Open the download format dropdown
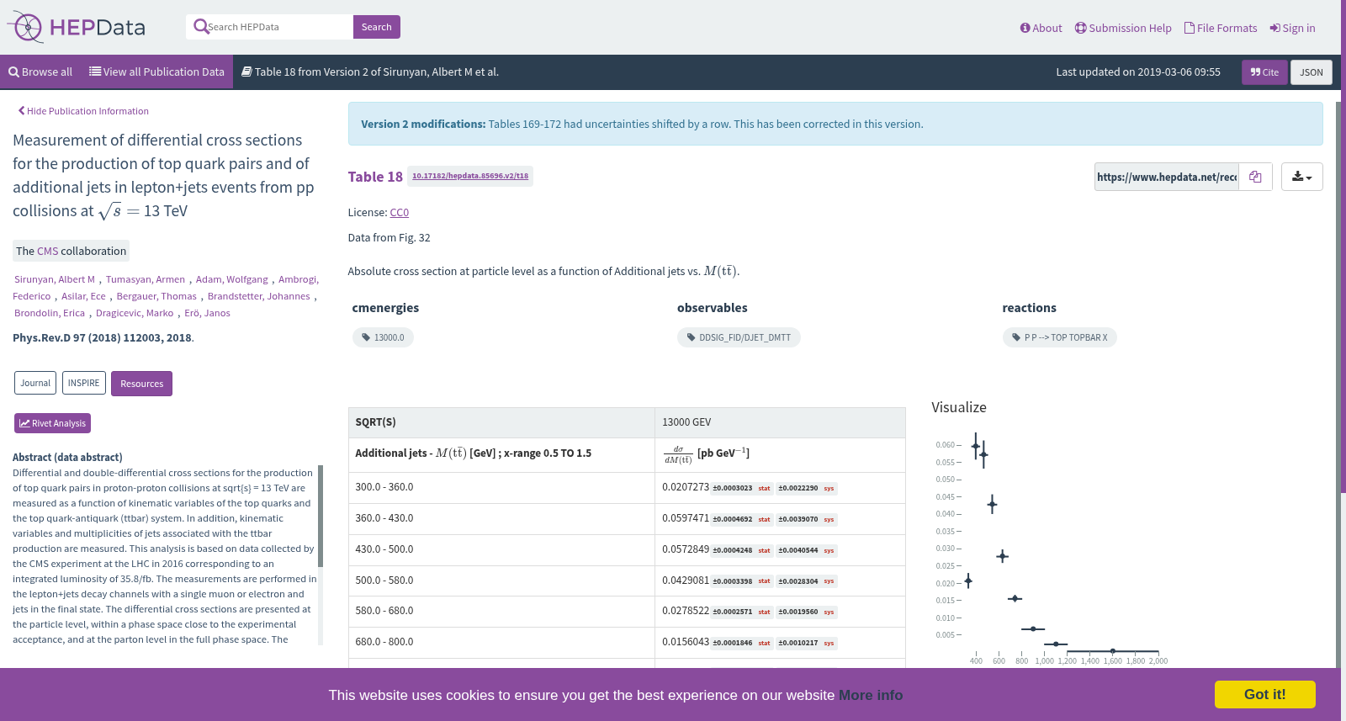Image resolution: width=1346 pixels, height=721 pixels. click(x=1302, y=177)
